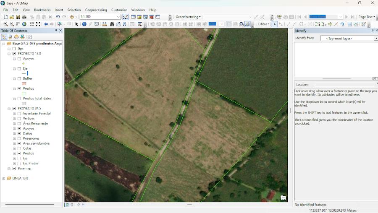Click the Buffer layer pink symbol swatch
The height and width of the screenshot is (213, 378).
[x=24, y=83]
